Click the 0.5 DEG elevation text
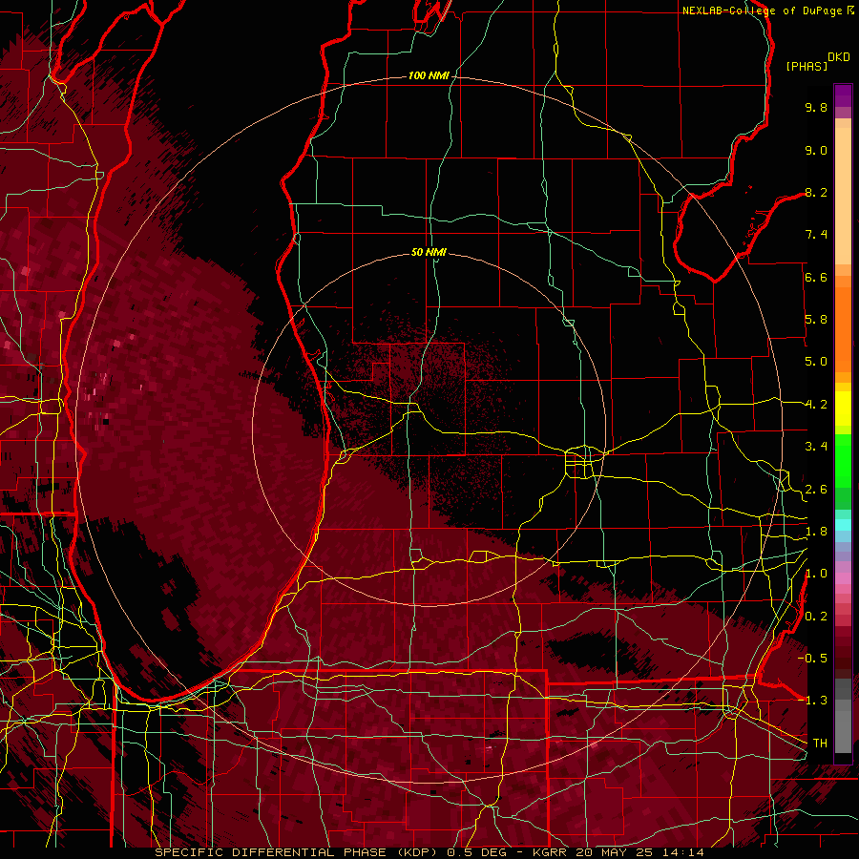Viewport: 859px width, 859px height. 479,852
